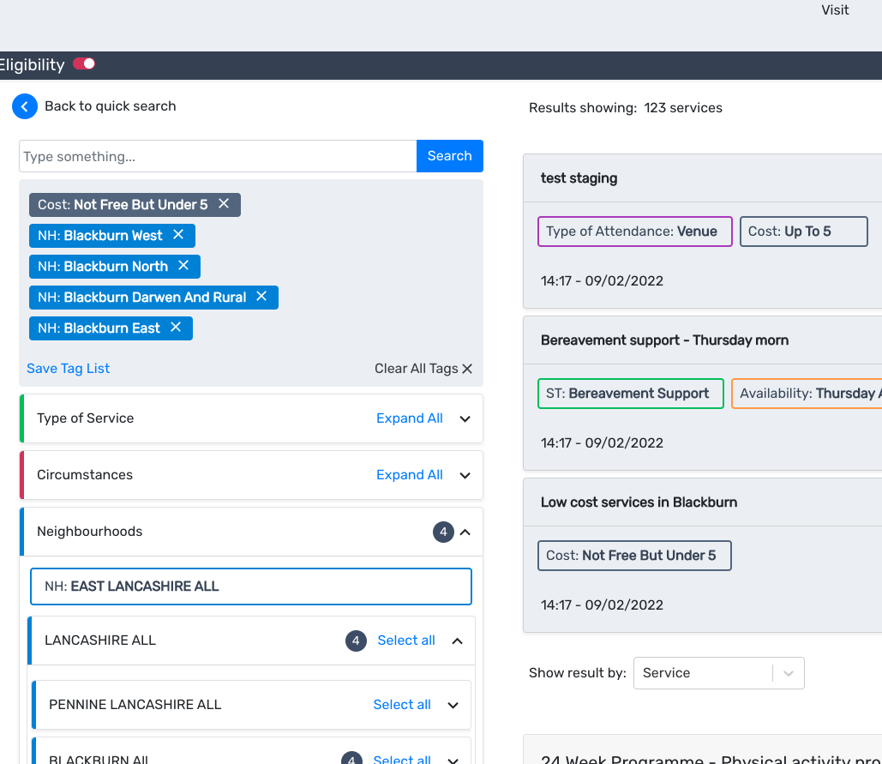Remove the Cost: Not Free But Under 5 tag
The image size is (882, 764).
pos(224,204)
